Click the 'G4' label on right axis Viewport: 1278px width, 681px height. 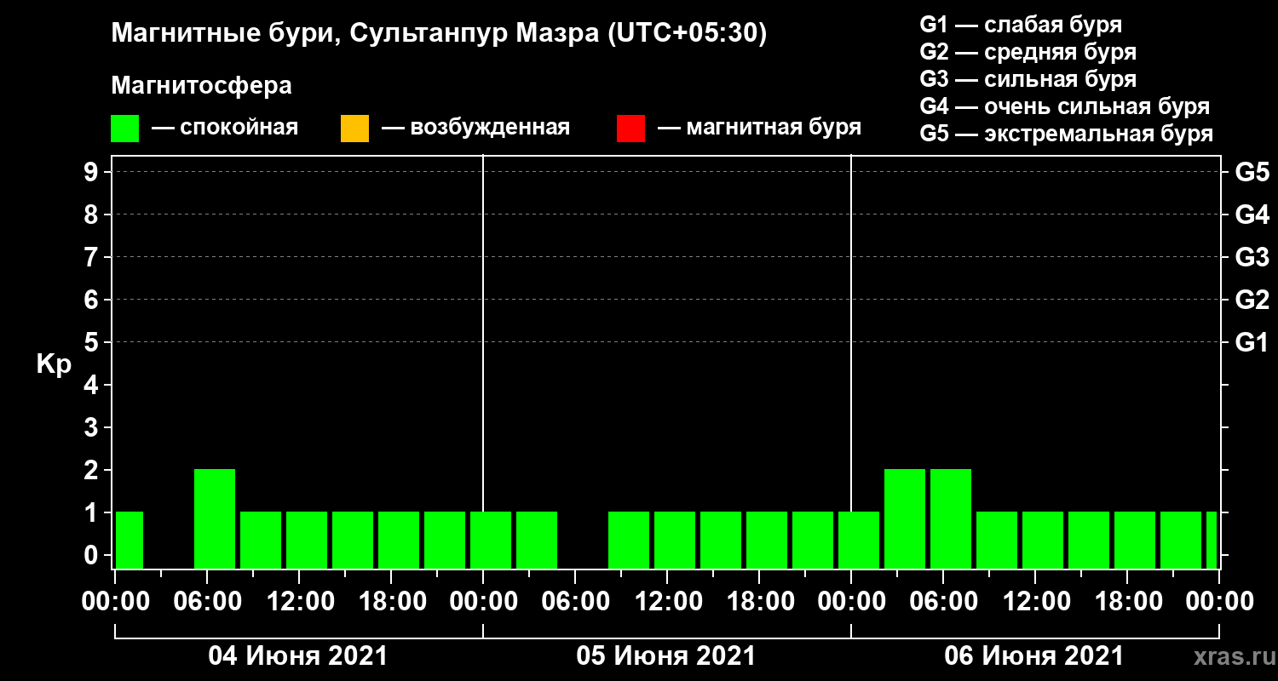click(x=1252, y=215)
